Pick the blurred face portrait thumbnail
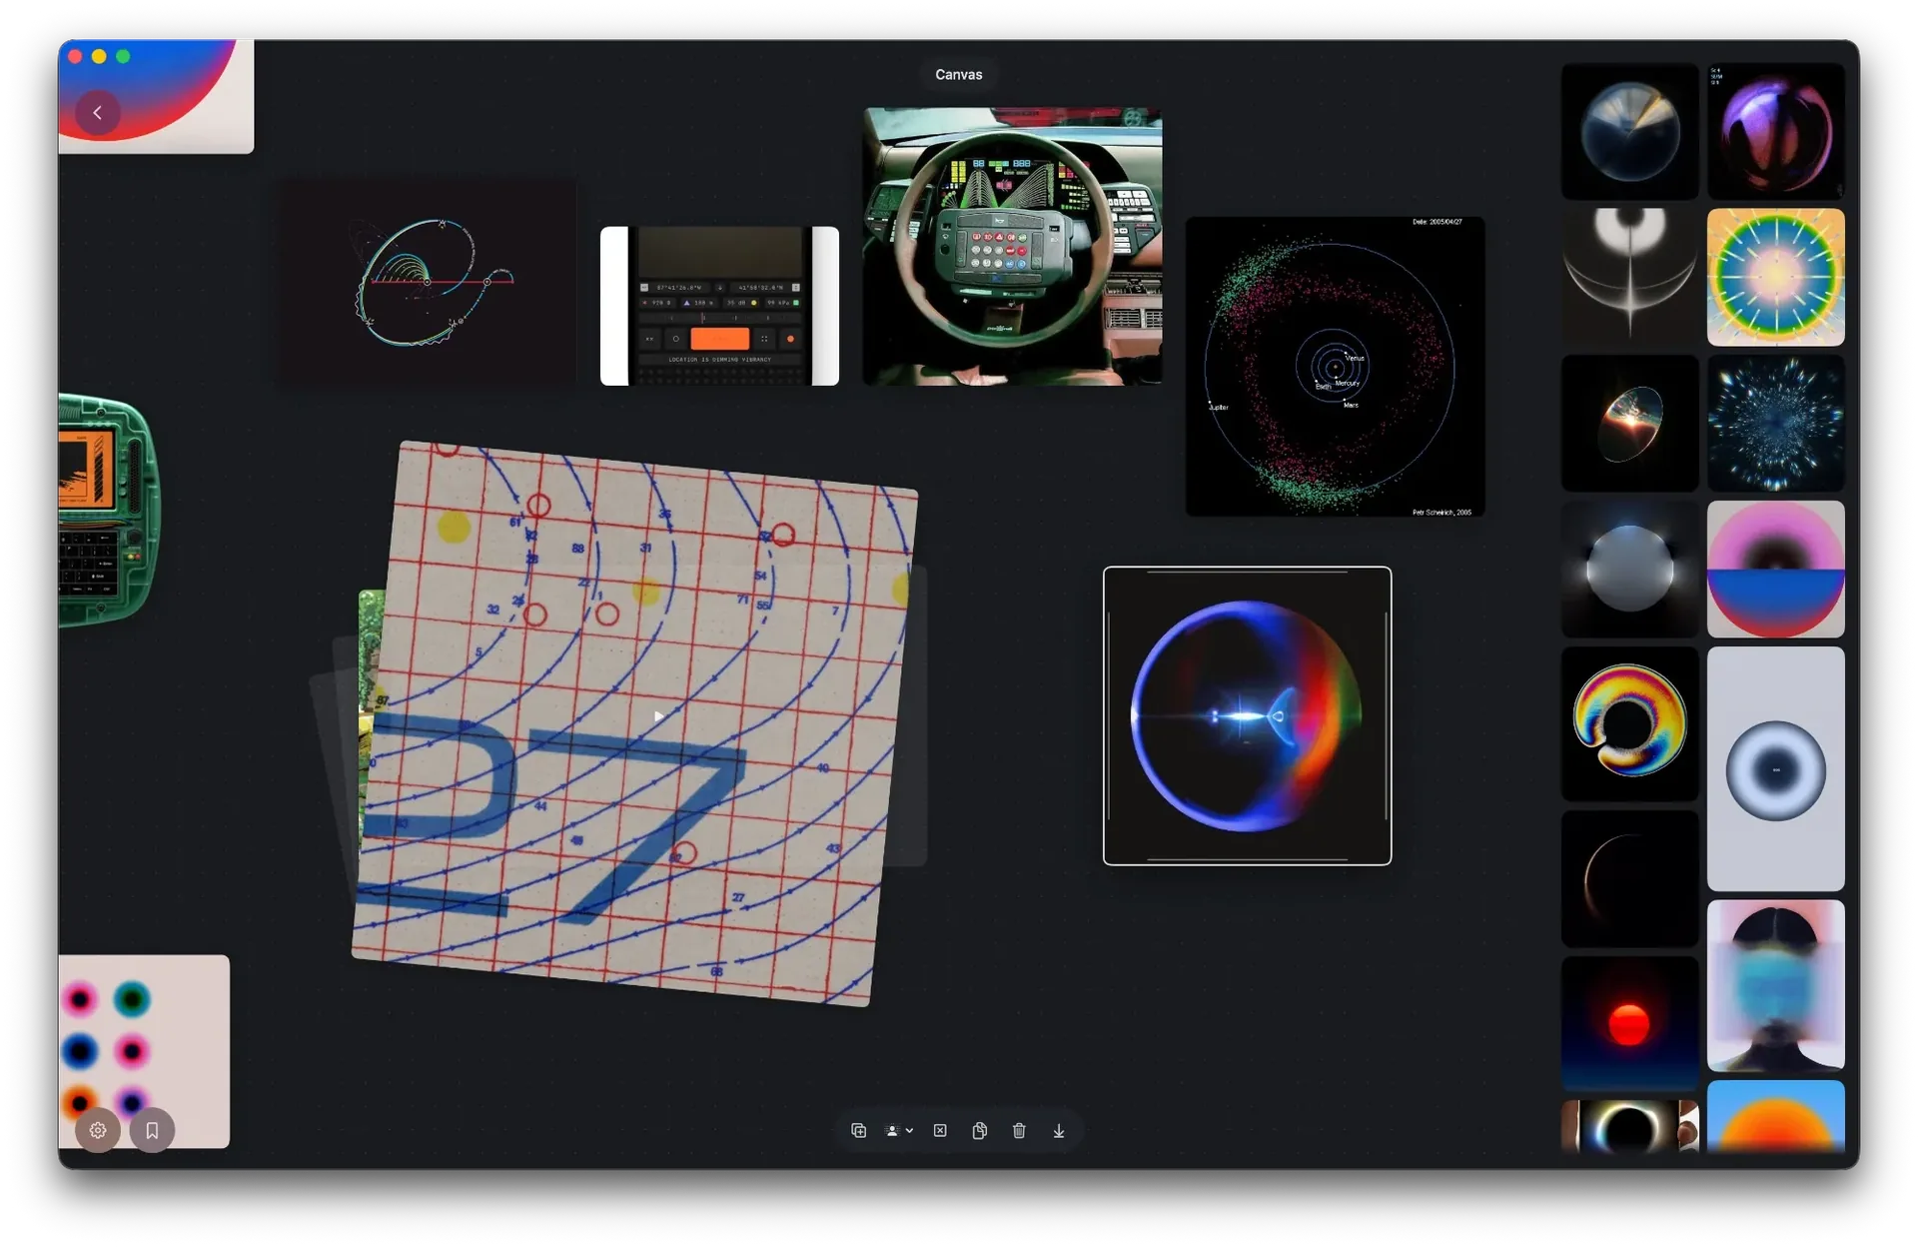Image resolution: width=1918 pixels, height=1247 pixels. pos(1775,985)
